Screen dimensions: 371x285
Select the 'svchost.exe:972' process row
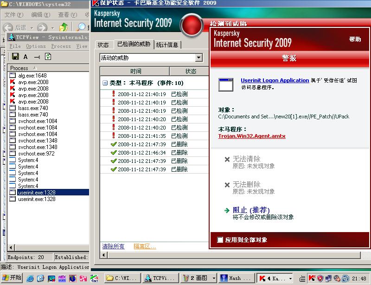point(49,154)
